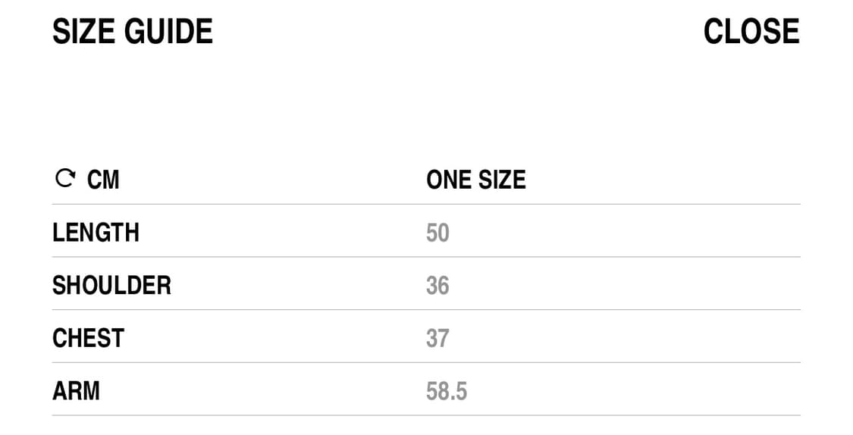
Task: Click the SHOULDER row label
Action: [111, 286]
